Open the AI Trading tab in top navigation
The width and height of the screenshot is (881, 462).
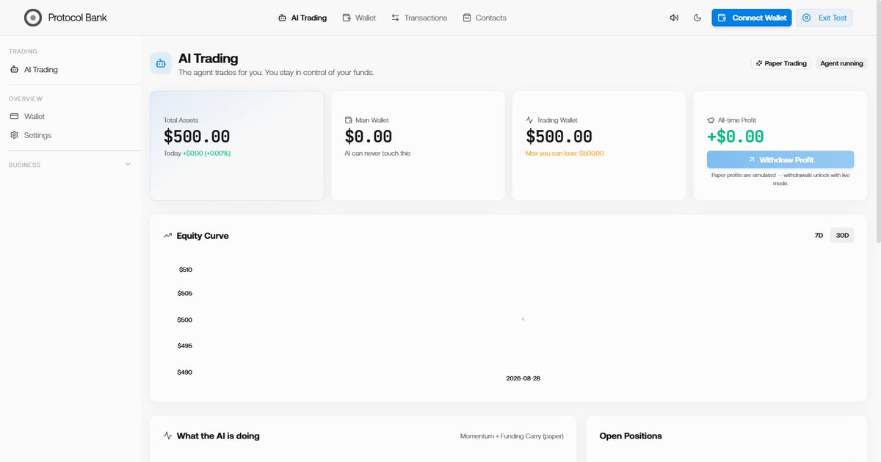tap(302, 18)
